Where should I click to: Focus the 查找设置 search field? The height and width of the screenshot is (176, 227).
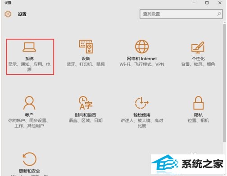181,14
